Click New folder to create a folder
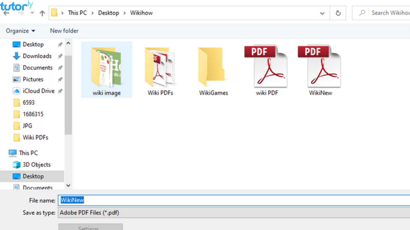 click(x=64, y=31)
